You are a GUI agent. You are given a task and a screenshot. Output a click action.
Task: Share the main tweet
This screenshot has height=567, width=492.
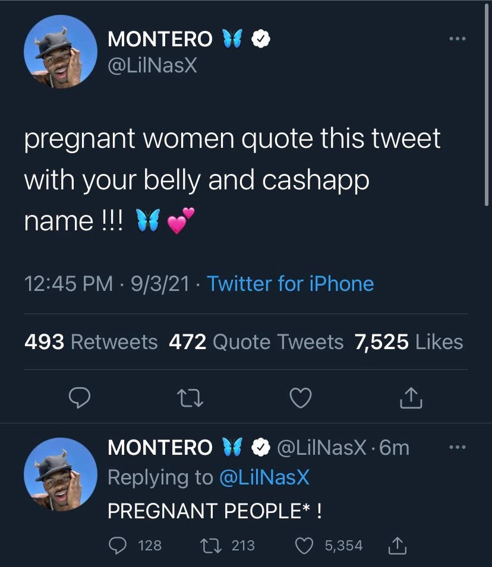(412, 399)
